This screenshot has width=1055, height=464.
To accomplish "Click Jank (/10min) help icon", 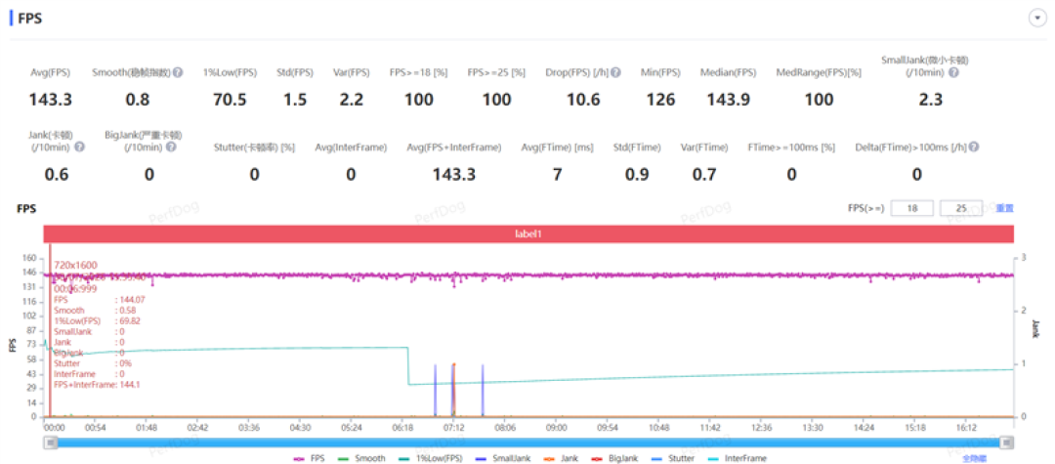I will tap(79, 147).
